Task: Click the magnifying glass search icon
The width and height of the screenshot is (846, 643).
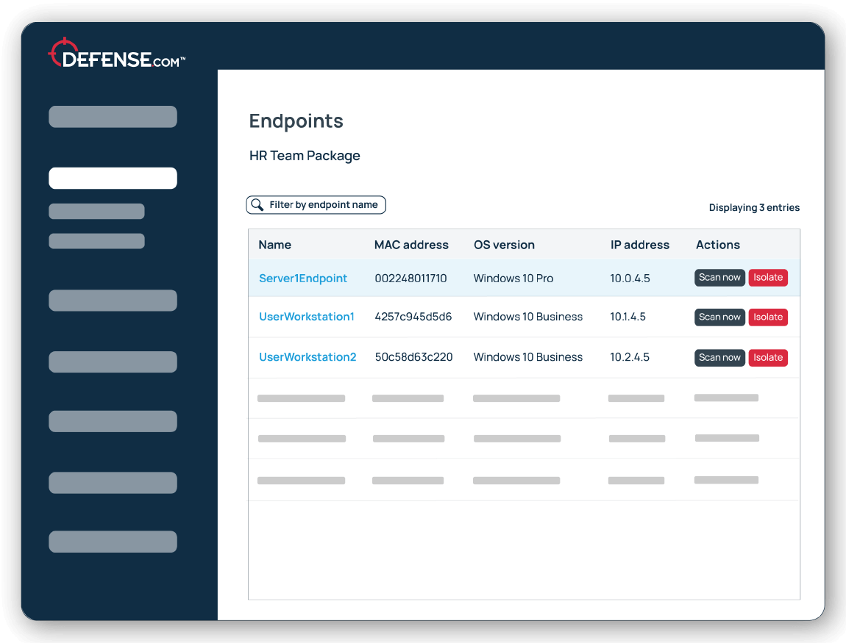Action: click(x=257, y=204)
